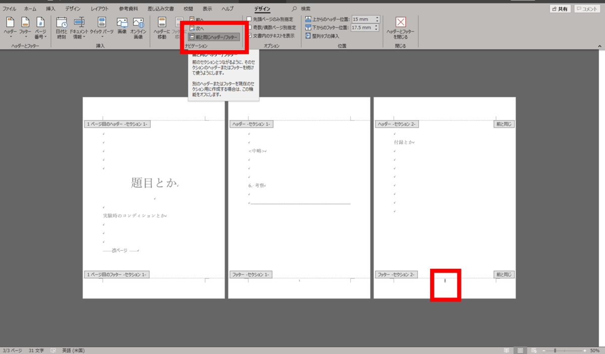The width and height of the screenshot is (605, 354).
Task: Click 整列タブの挿入 (Insert Alignment Tab)
Action: [322, 36]
